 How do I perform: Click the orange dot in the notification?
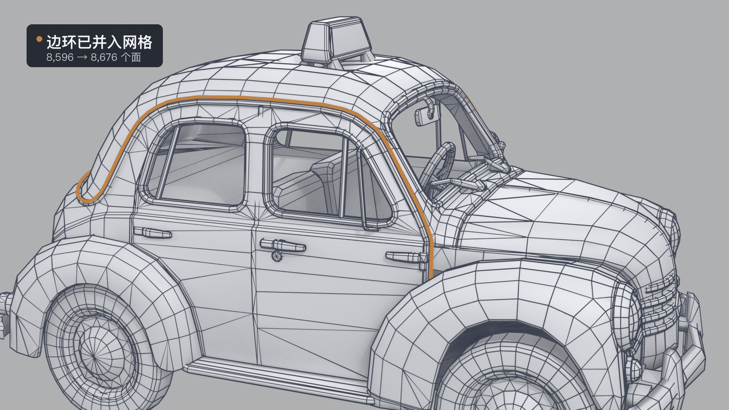[39, 39]
